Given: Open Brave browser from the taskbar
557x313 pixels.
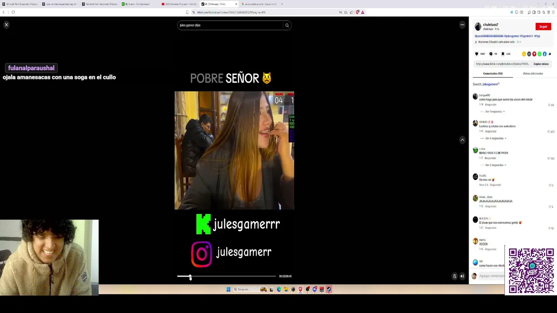Looking at the screenshot, I should coord(300,289).
